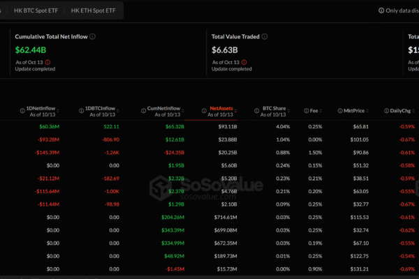
Task: Click info icon before 1DNetInflow column header
Action: coord(21,110)
